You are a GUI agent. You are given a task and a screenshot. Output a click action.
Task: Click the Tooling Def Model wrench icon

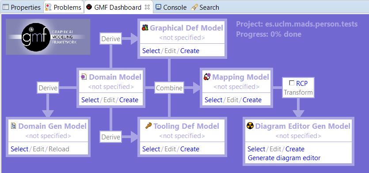(x=148, y=126)
